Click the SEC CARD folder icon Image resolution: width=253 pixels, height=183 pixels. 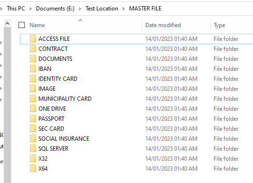33,129
